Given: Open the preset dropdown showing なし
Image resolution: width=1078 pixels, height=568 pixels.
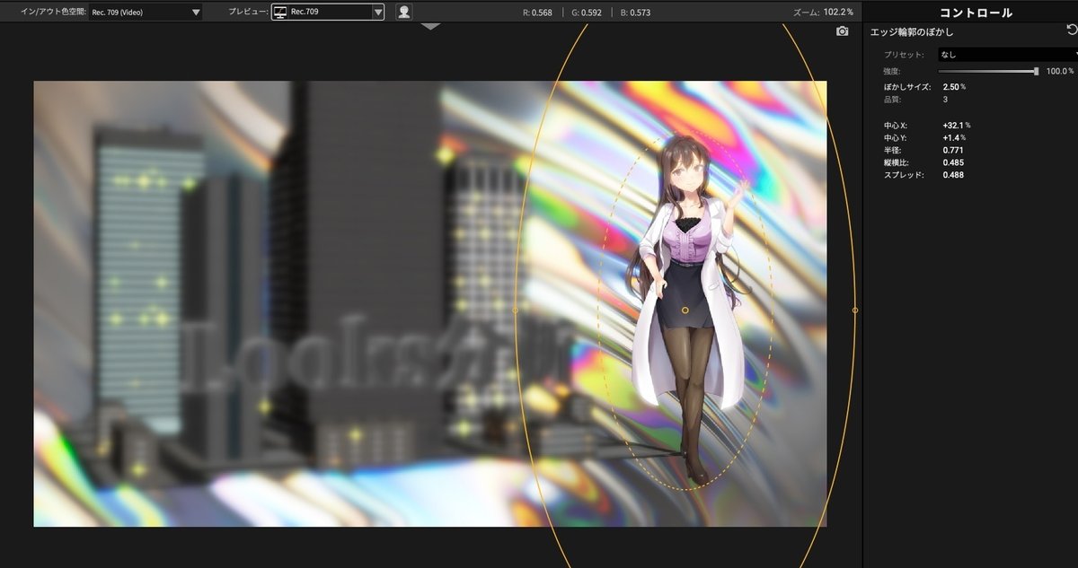Looking at the screenshot, I should 1007,54.
